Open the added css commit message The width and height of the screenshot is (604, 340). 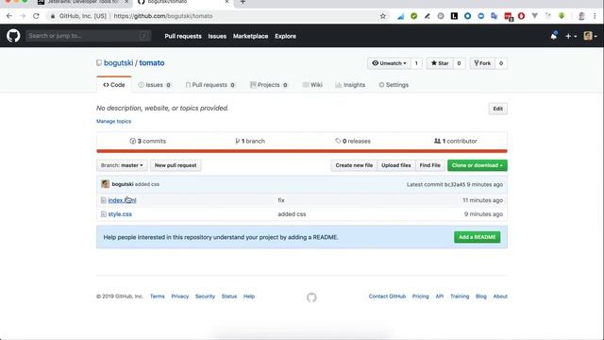[x=147, y=184]
